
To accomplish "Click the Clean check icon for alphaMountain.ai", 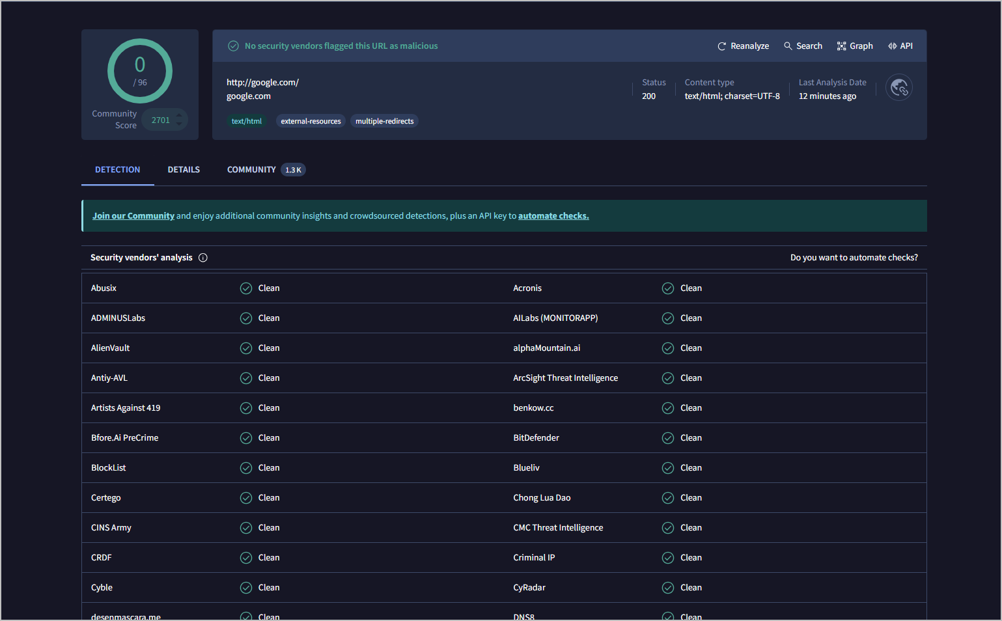I will pyautogui.click(x=668, y=348).
